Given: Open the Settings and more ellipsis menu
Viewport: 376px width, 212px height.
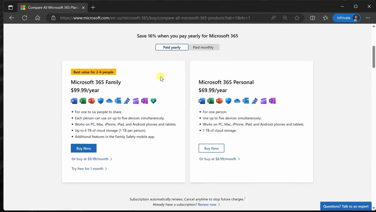Looking at the screenshot, I should tap(368, 18).
